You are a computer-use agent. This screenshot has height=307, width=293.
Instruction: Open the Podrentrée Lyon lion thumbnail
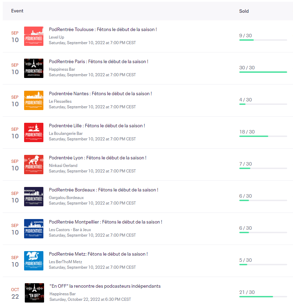pos(34,165)
